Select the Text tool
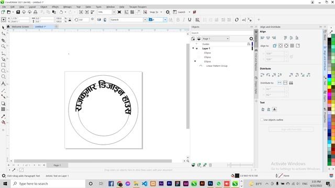The image size is (335, 188). (3, 84)
